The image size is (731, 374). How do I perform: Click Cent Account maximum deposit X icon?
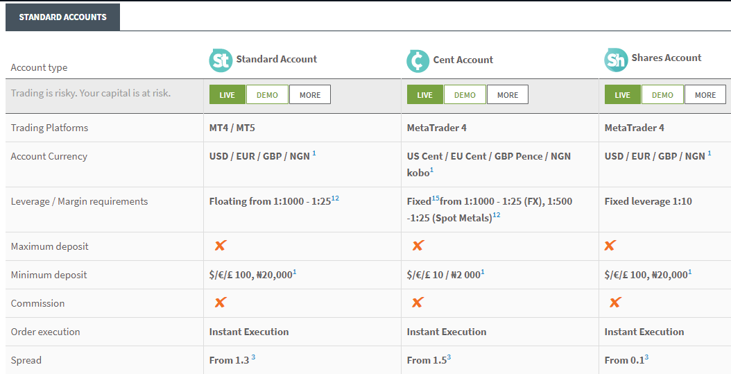pyautogui.click(x=418, y=246)
